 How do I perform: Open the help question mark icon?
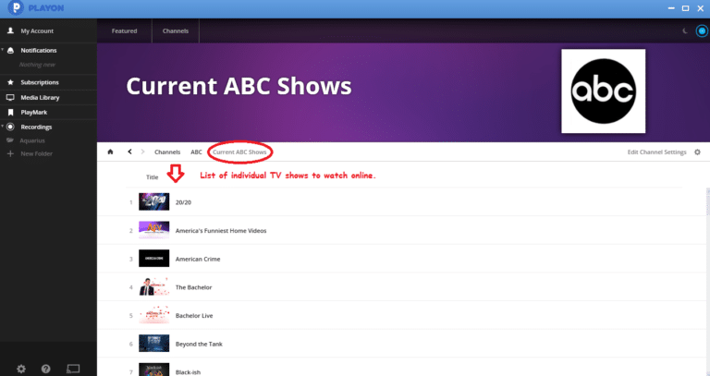tap(45, 369)
